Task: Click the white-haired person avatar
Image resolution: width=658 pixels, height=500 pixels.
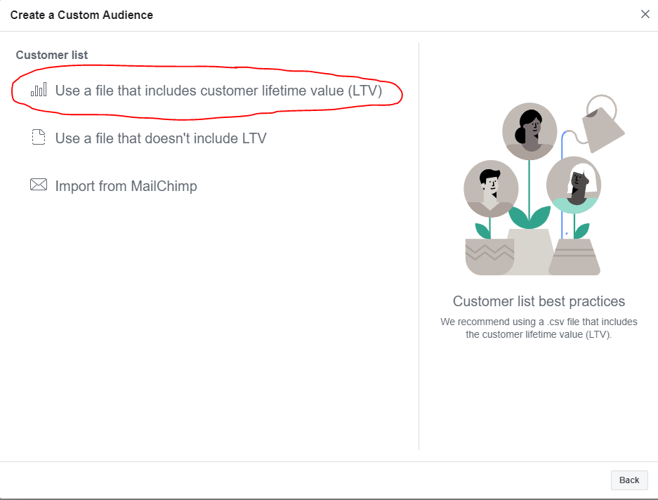Action: point(574,184)
